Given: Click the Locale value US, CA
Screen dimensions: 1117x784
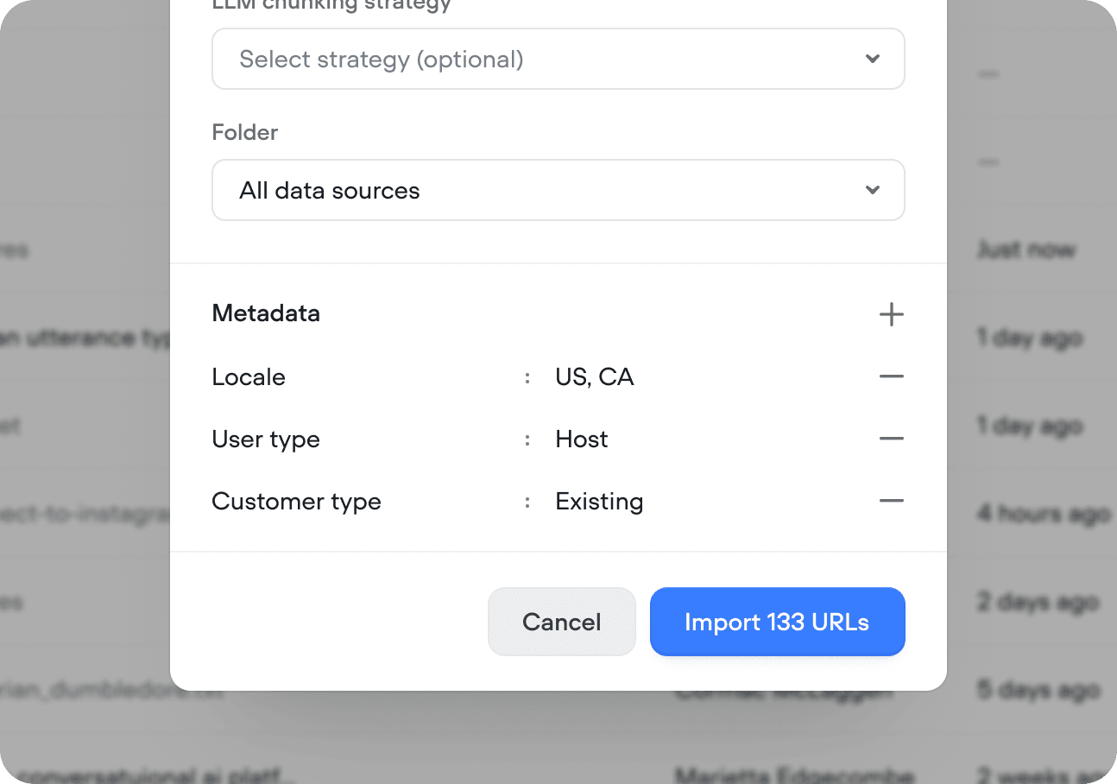Looking at the screenshot, I should tap(595, 377).
